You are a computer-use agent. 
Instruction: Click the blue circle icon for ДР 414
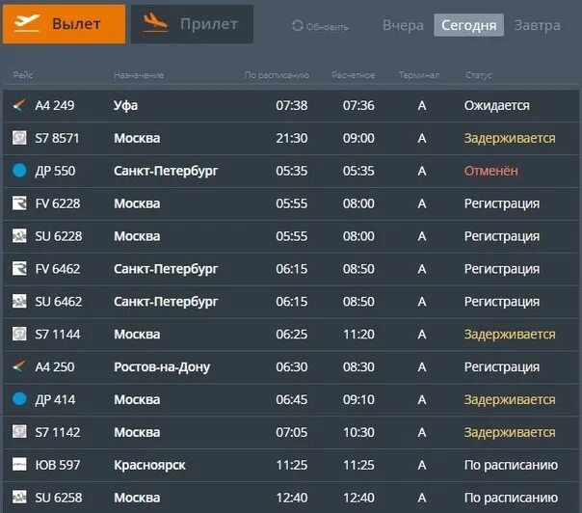(19, 400)
